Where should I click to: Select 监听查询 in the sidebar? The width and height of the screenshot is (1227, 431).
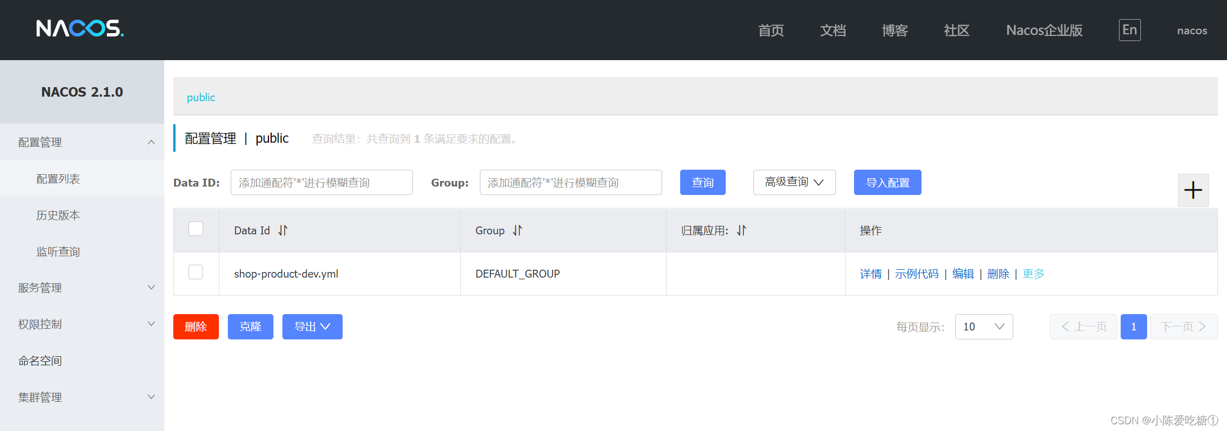click(82, 252)
